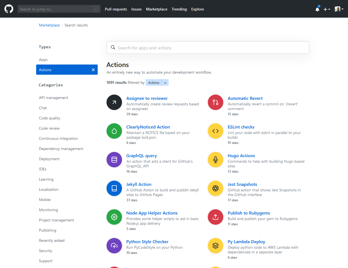Select the Code quality category

49,118
